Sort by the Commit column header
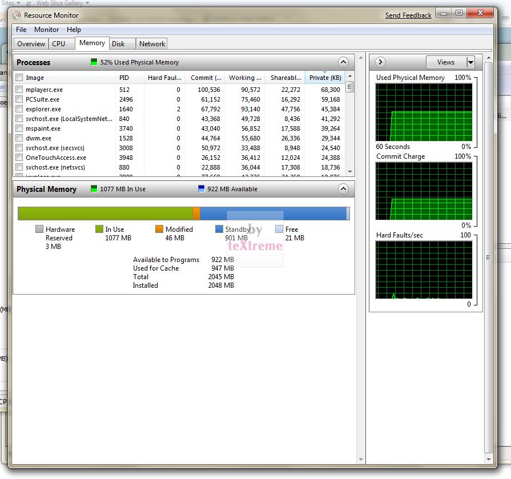The width and height of the screenshot is (511, 479). pyautogui.click(x=205, y=78)
